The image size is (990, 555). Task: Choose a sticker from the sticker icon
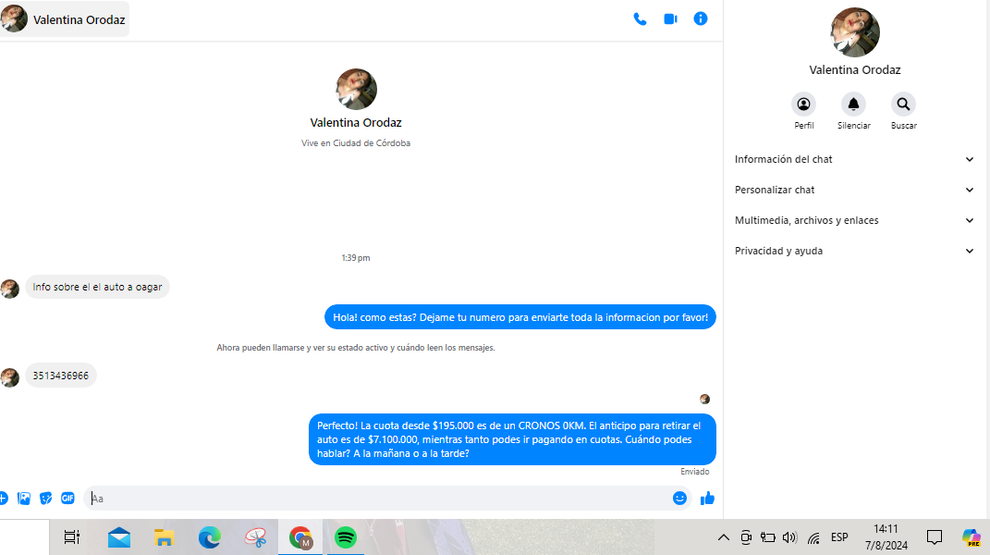(x=45, y=498)
